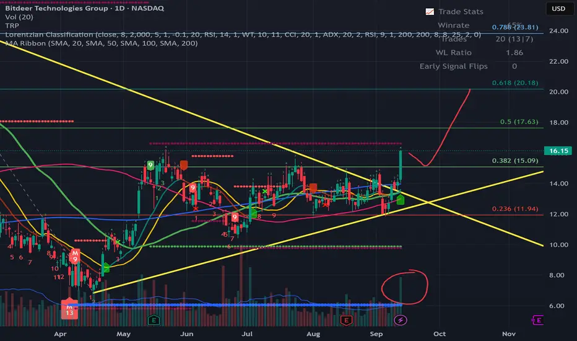Open the green earnings E marker in May

(x=154, y=320)
